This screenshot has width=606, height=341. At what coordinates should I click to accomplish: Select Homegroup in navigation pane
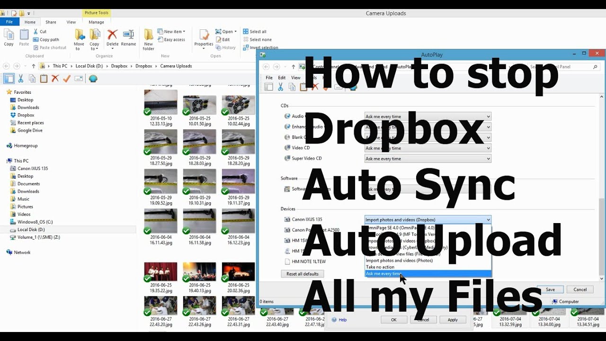26,146
